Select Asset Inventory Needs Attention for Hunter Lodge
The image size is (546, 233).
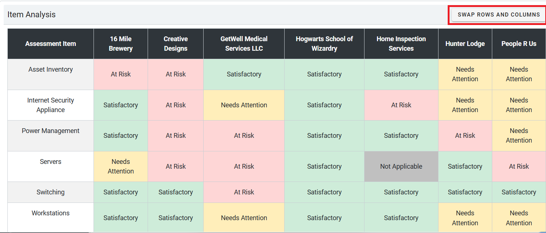coord(465,74)
